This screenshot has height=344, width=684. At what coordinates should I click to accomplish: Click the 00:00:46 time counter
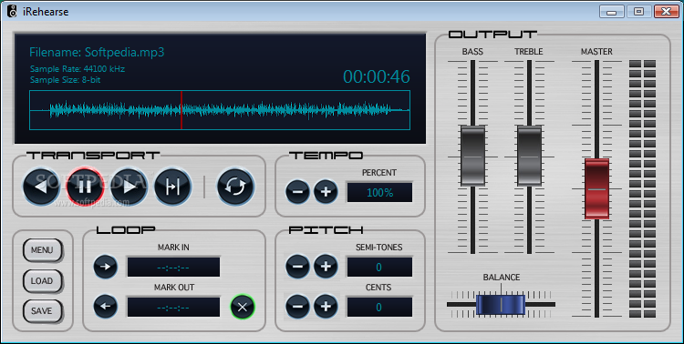click(x=377, y=76)
